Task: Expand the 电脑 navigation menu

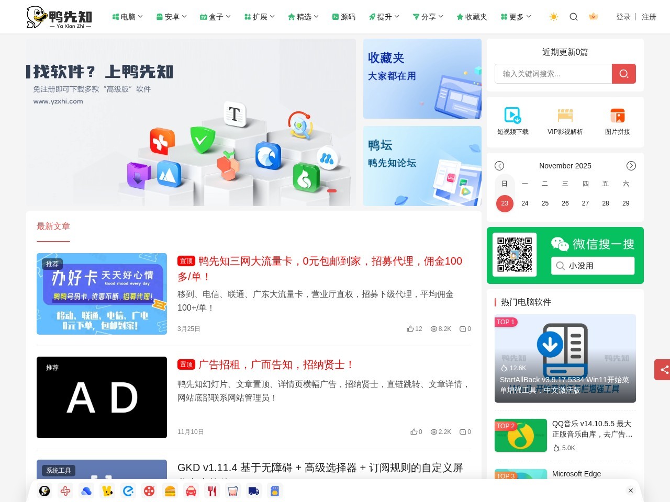Action: tap(127, 16)
